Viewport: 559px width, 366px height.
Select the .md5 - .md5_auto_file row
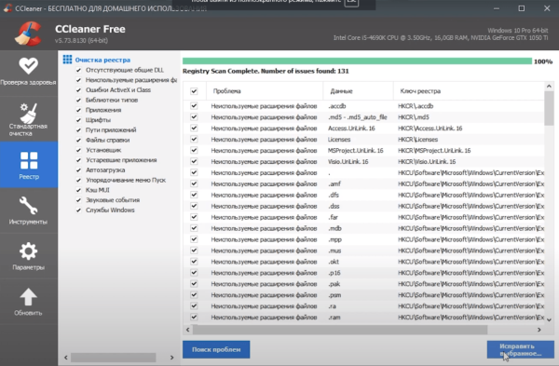point(363,117)
